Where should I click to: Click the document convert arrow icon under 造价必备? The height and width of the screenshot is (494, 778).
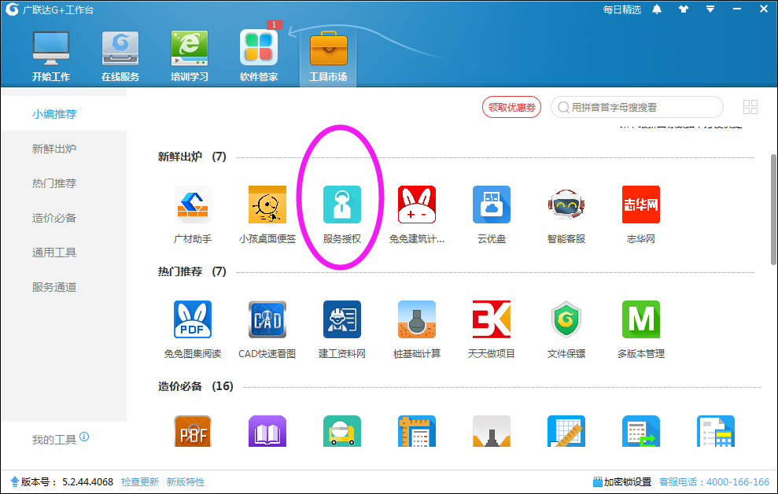click(640, 431)
